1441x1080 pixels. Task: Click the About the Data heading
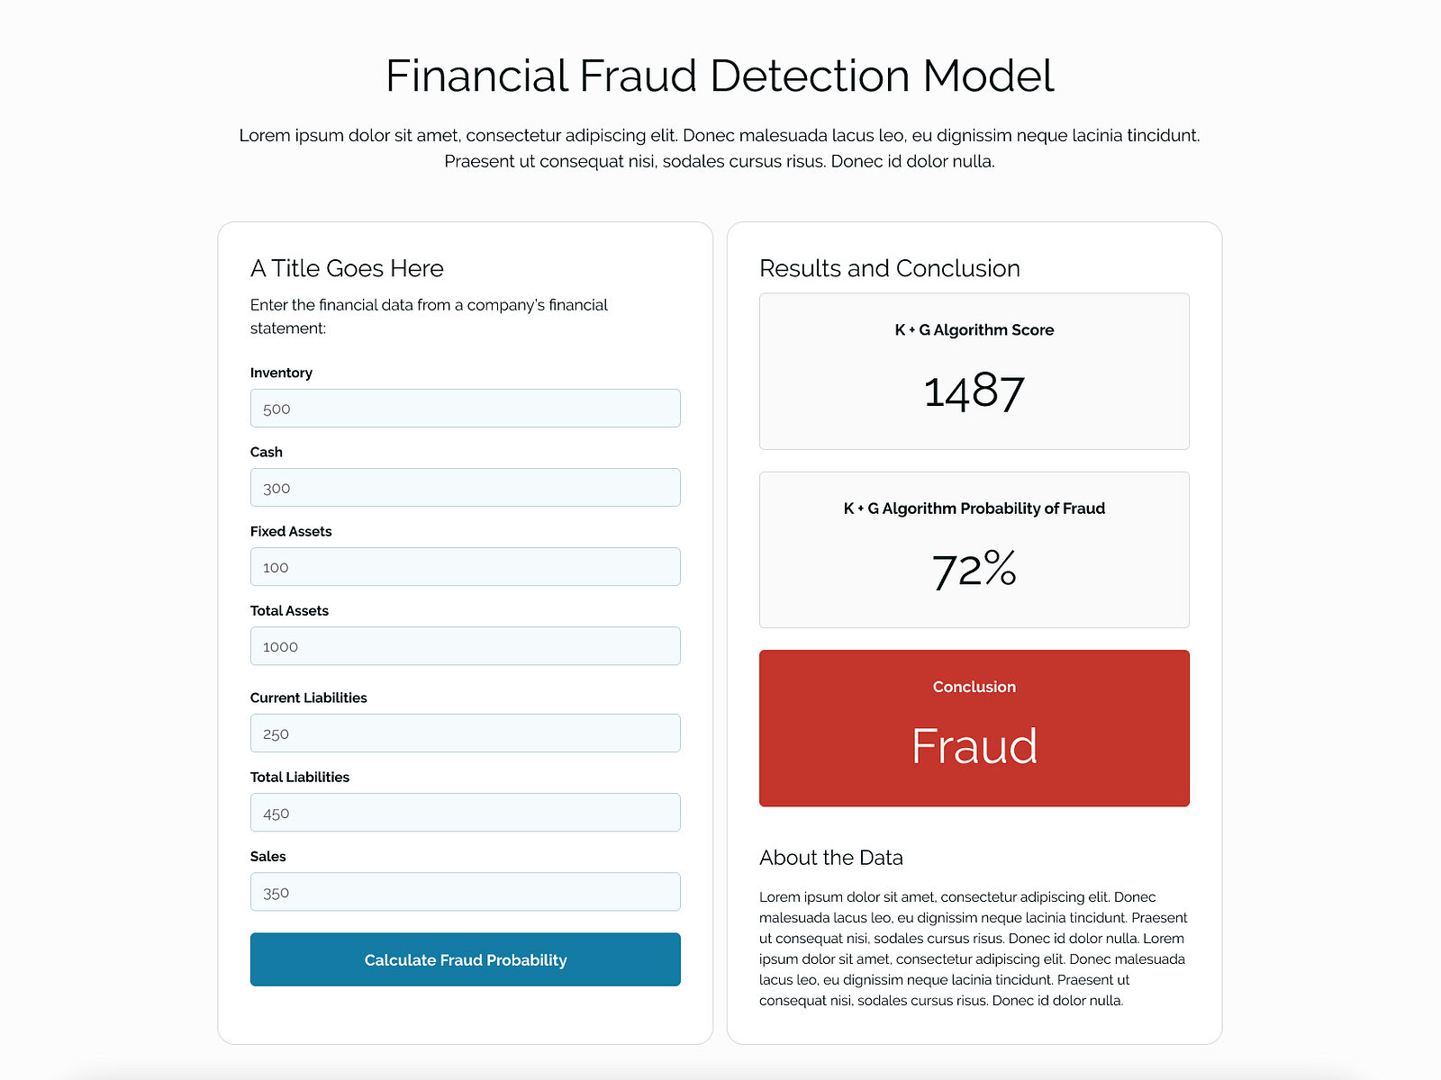click(x=831, y=858)
